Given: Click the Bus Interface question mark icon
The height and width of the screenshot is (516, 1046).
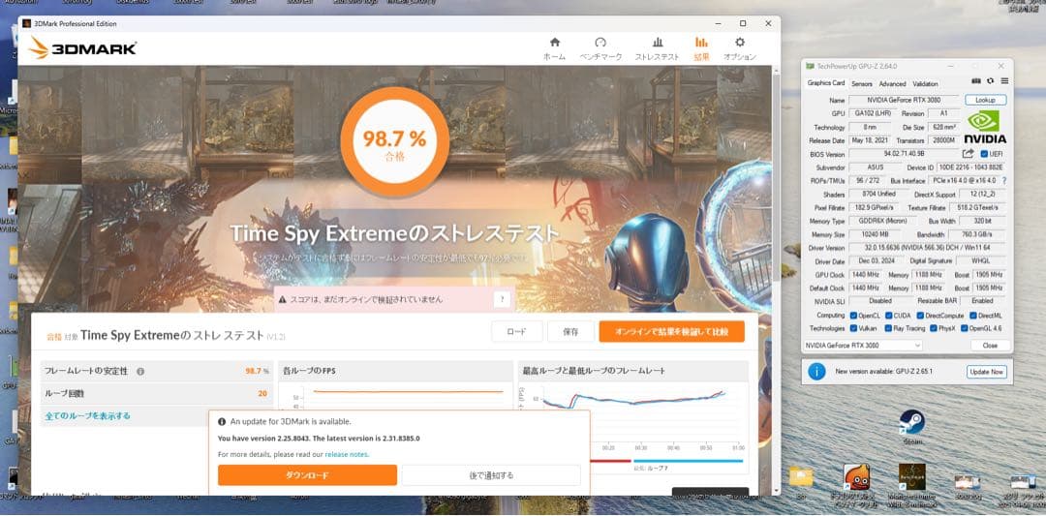Looking at the screenshot, I should [x=1003, y=181].
